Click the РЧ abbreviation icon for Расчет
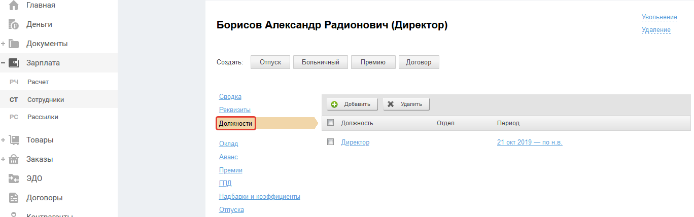Viewport: 694px width, 217px height. (x=14, y=82)
